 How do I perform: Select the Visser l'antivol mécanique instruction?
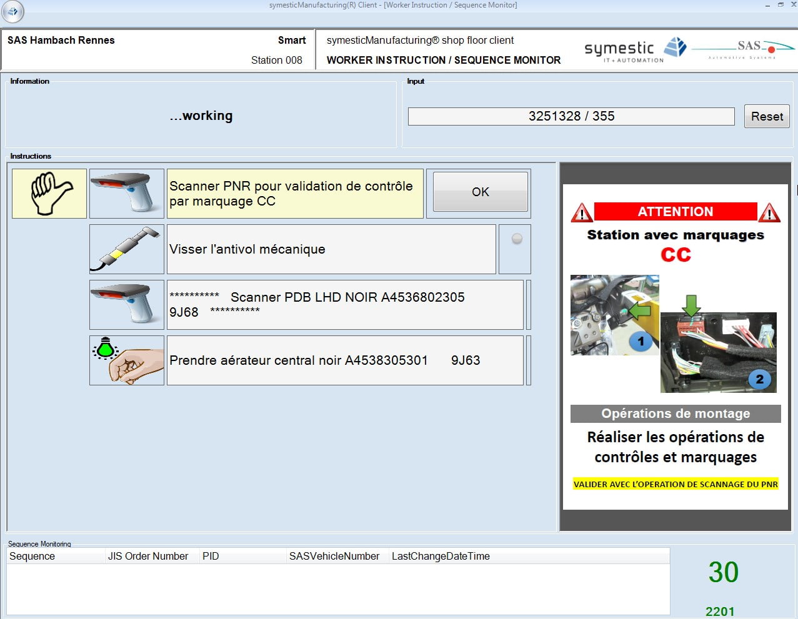pos(331,249)
